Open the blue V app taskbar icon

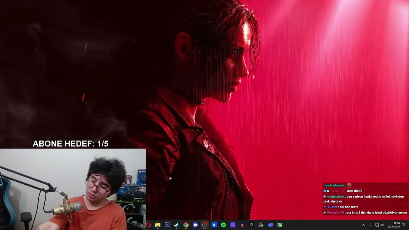214,225
